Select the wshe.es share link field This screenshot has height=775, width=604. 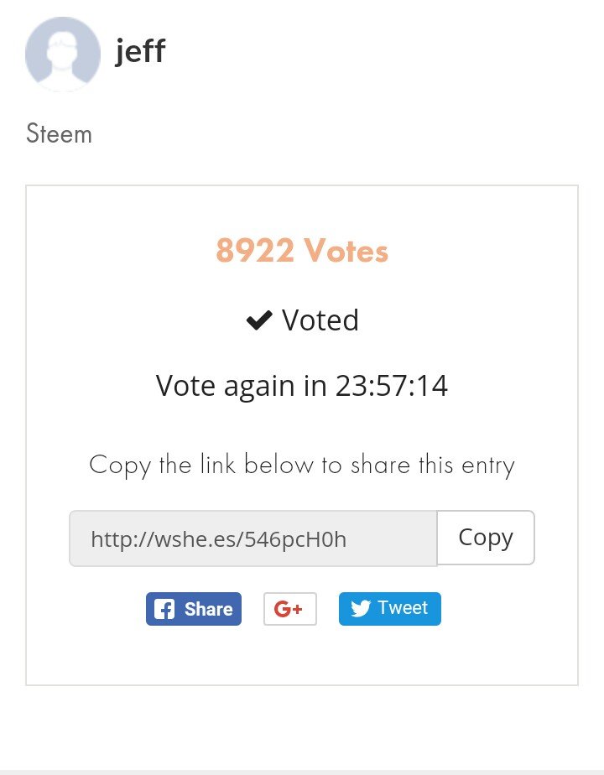[253, 538]
